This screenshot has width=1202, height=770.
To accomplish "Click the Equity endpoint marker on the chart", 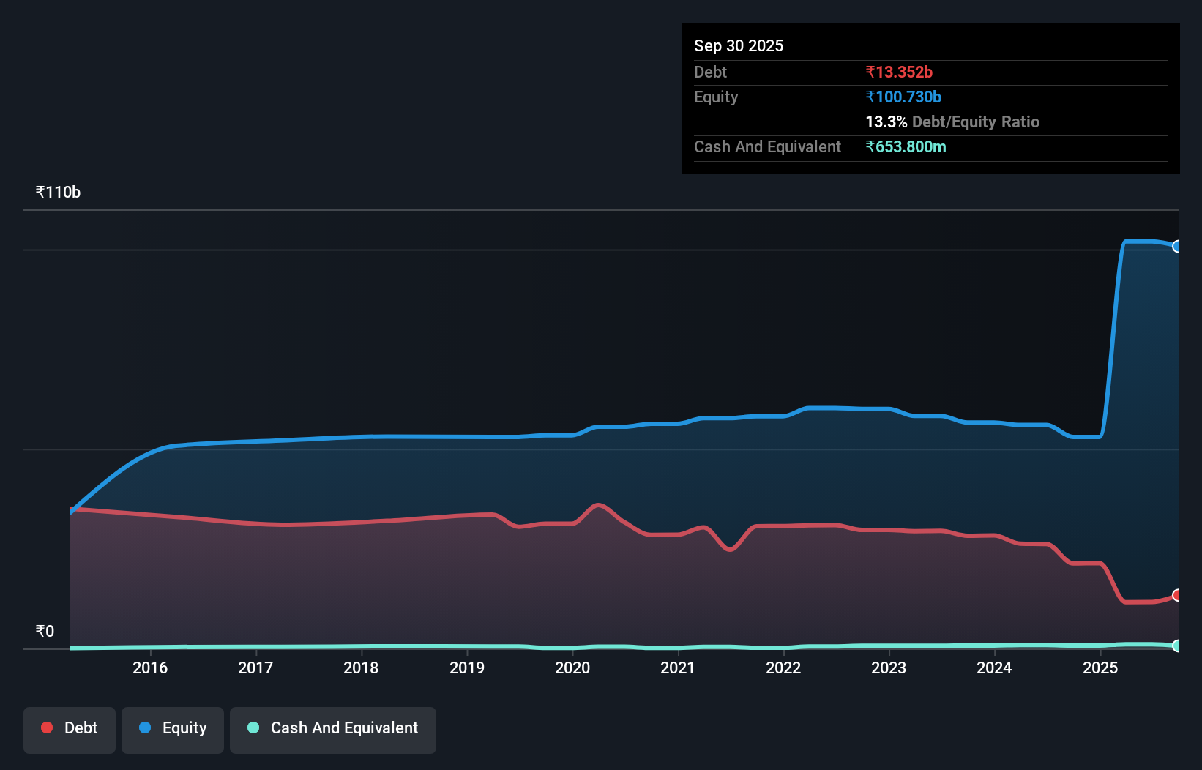I will [x=1176, y=246].
